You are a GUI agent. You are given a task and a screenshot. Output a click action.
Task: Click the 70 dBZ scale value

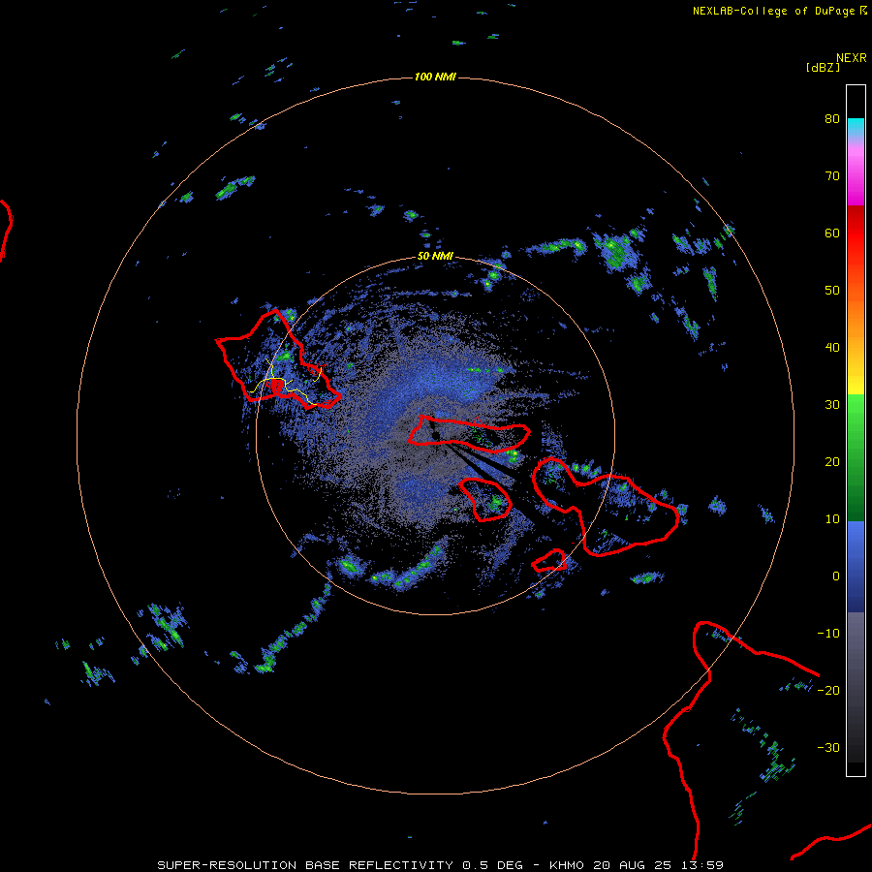click(x=832, y=175)
